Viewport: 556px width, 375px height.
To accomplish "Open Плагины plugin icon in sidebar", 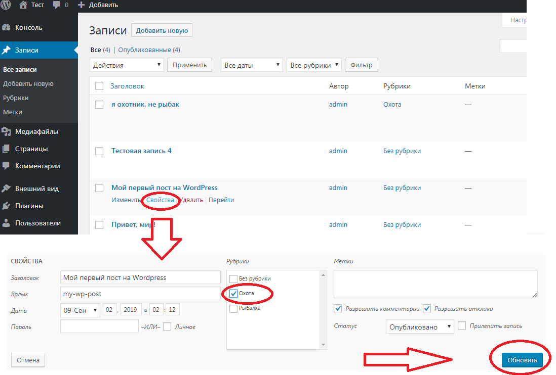I will (7, 206).
